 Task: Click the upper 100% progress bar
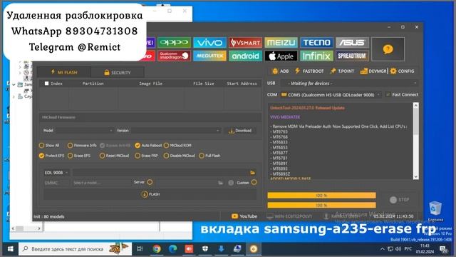pyautogui.click(x=321, y=195)
